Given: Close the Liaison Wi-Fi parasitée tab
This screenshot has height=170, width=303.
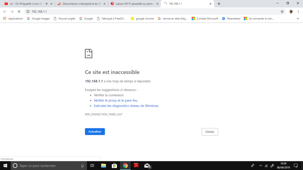Looking at the screenshot, I should [x=158, y=4].
